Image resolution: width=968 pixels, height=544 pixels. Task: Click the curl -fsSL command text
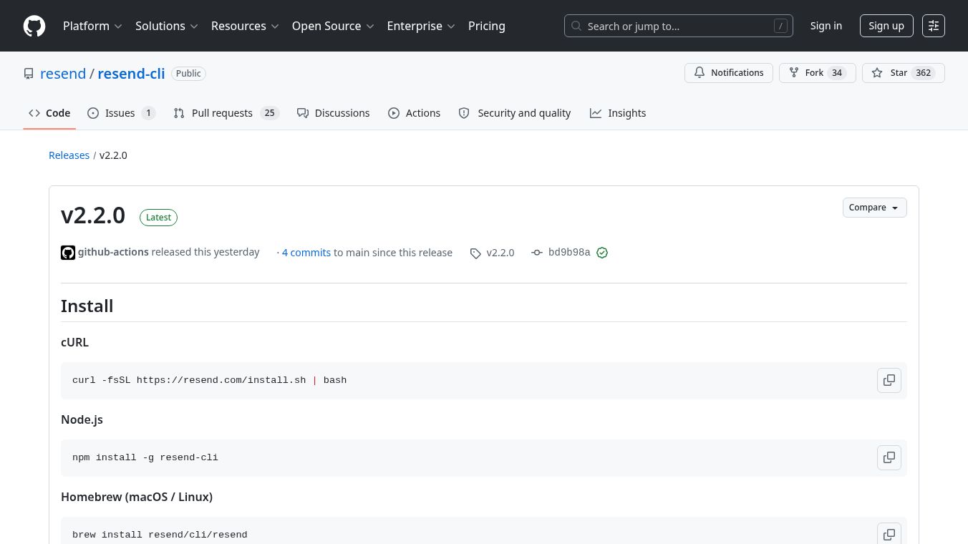(210, 380)
